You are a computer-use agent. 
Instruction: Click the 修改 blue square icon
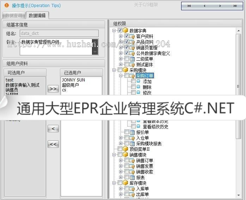139,92
